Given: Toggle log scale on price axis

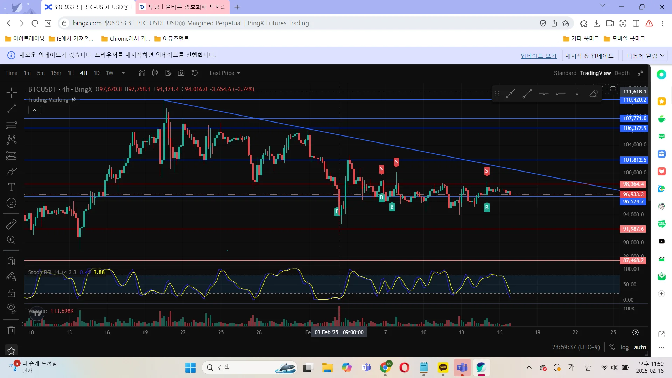Looking at the screenshot, I should coord(624,347).
